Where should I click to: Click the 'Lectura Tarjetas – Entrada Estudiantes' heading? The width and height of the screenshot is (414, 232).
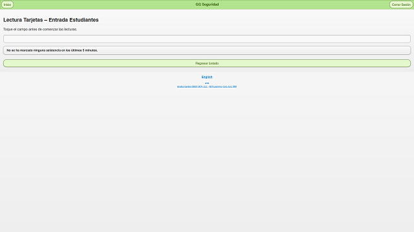pyautogui.click(x=51, y=20)
